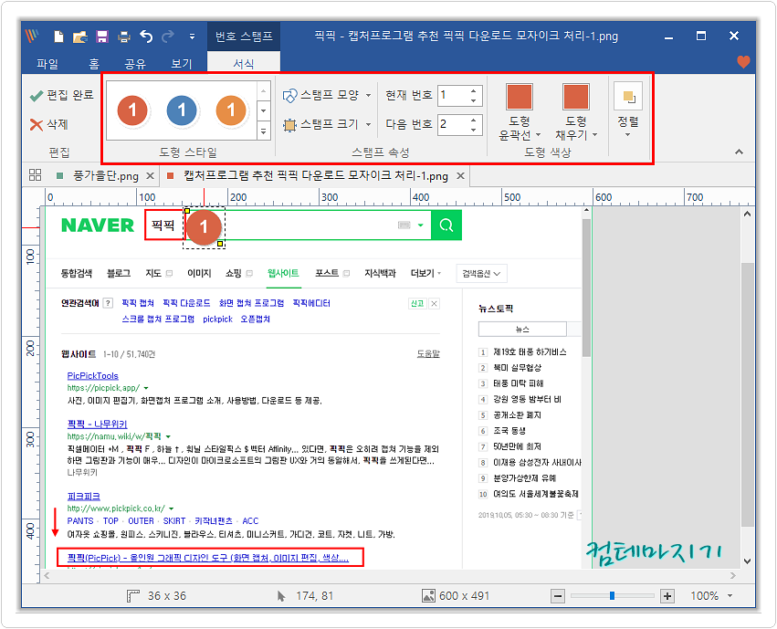This screenshot has height=629, width=777.
Task: Choose the orange number stamp style
Action: point(231,110)
